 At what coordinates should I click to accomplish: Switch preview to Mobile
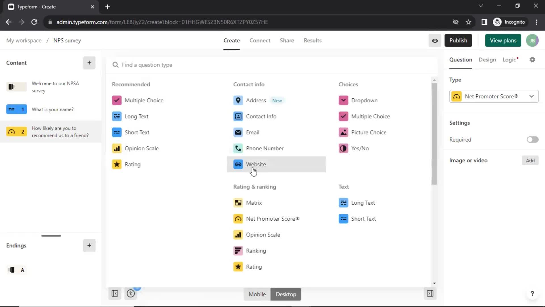(257, 294)
